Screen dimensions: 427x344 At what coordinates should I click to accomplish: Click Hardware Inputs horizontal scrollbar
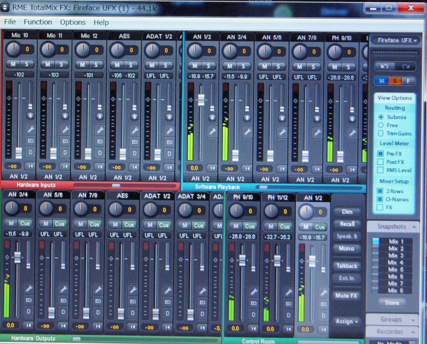pyautogui.click(x=125, y=185)
